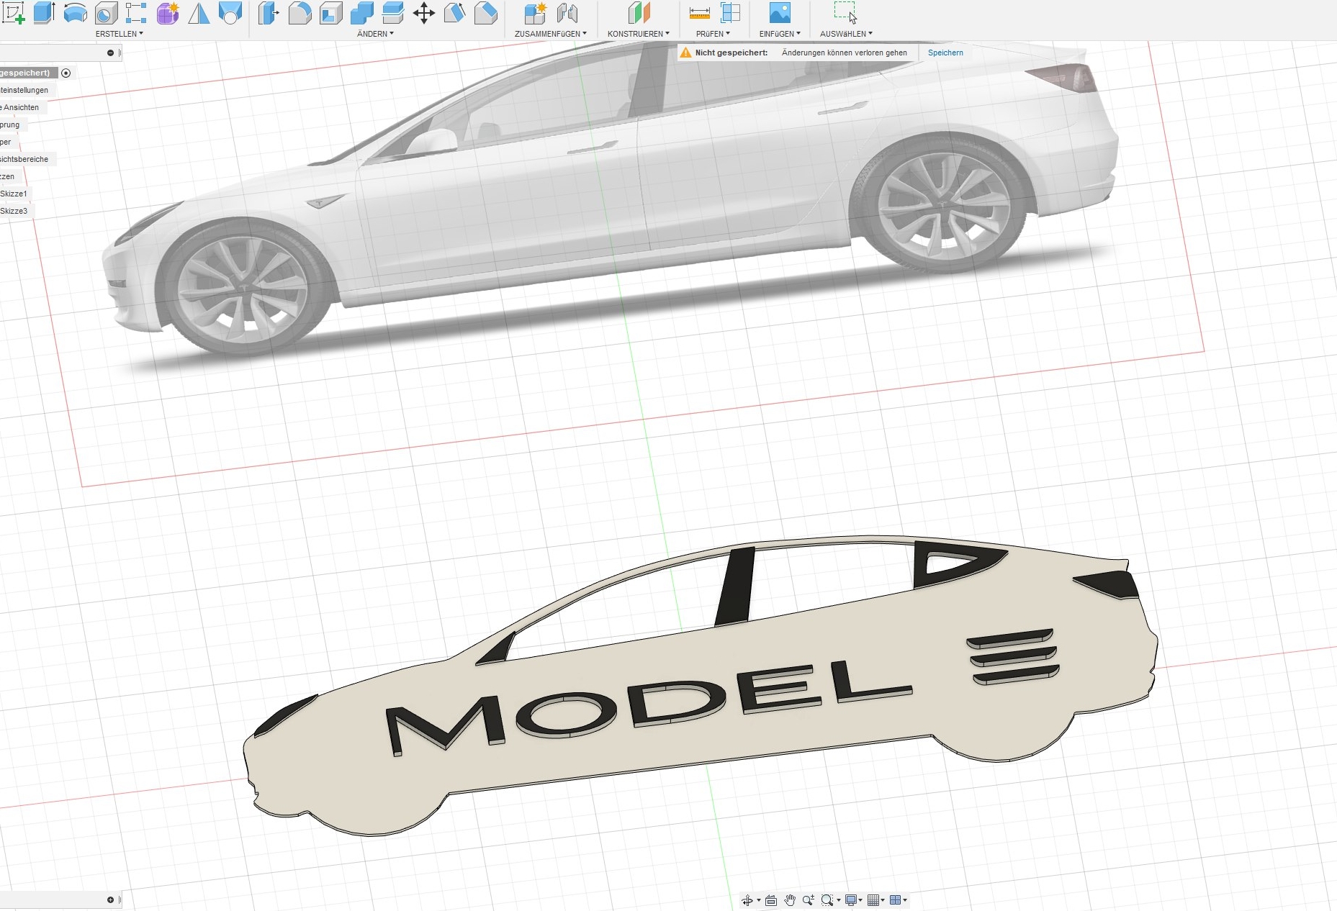Open the purple Create Form tool

click(167, 13)
